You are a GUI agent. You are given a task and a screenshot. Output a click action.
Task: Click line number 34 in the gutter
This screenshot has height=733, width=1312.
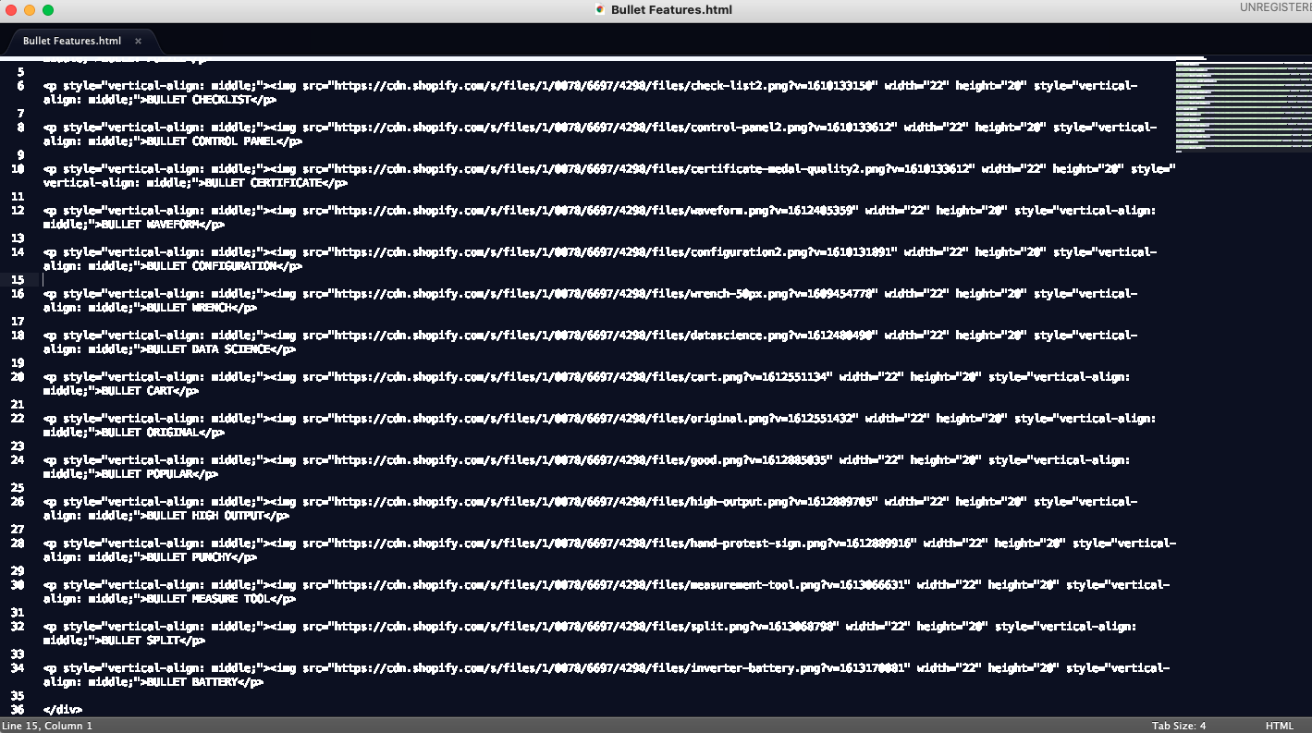[18, 668]
